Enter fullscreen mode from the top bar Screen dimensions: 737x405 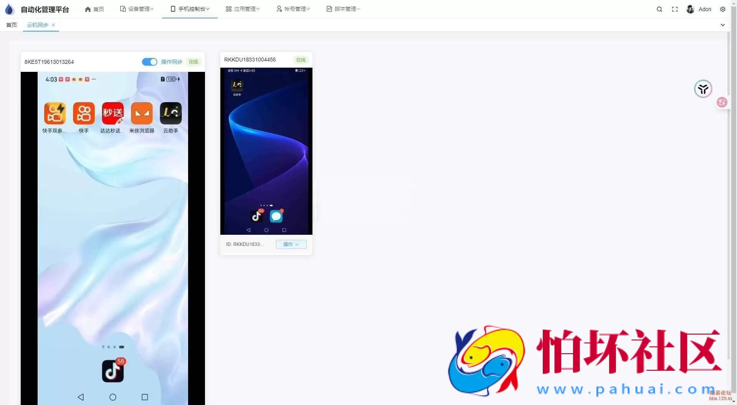675,9
